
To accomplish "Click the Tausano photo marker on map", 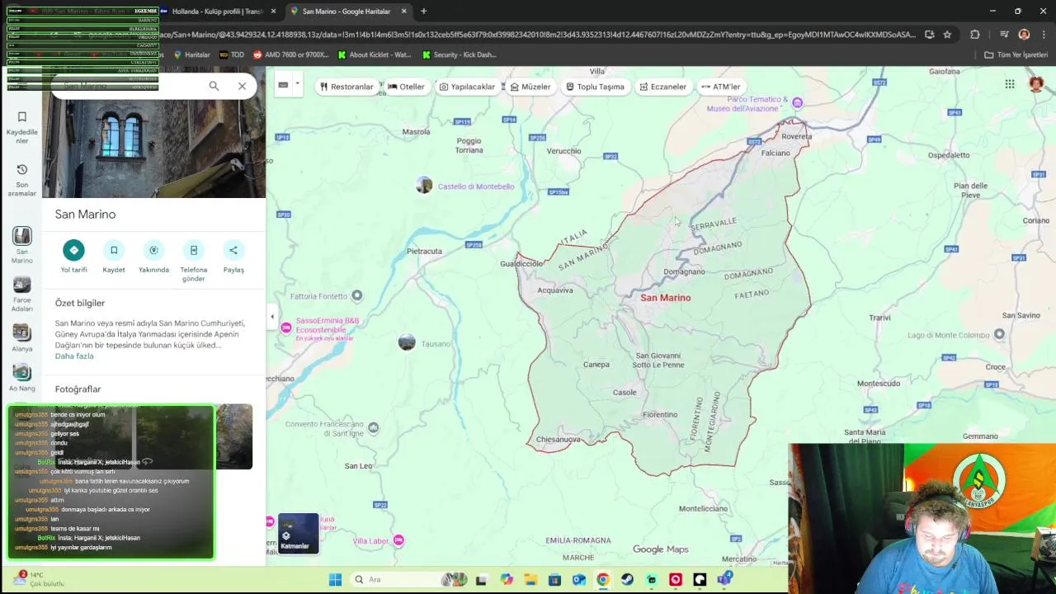I will (407, 342).
